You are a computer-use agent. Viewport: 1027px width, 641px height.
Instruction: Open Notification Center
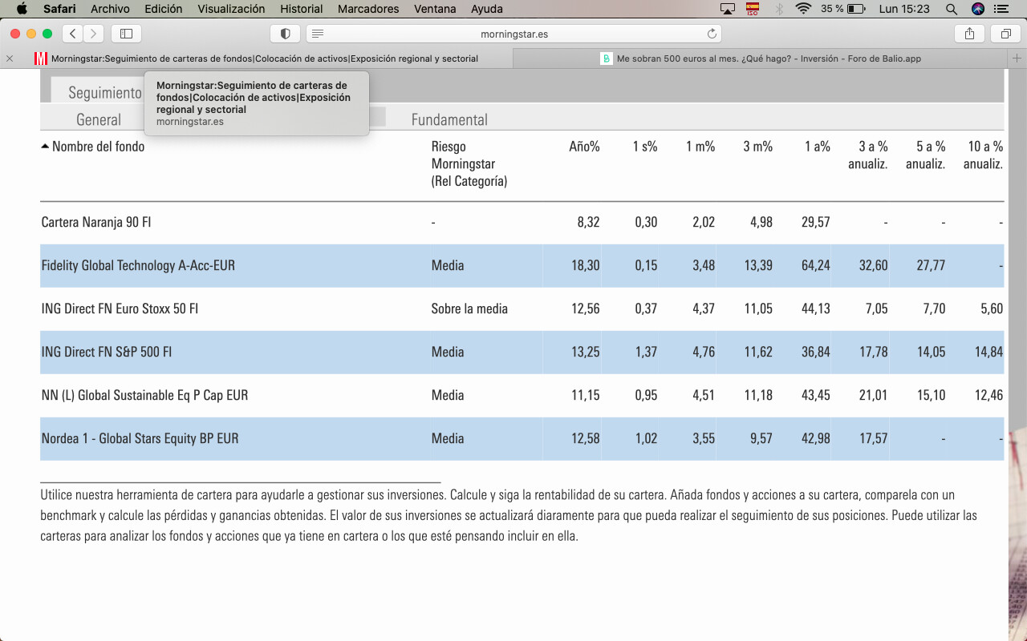(x=1001, y=9)
